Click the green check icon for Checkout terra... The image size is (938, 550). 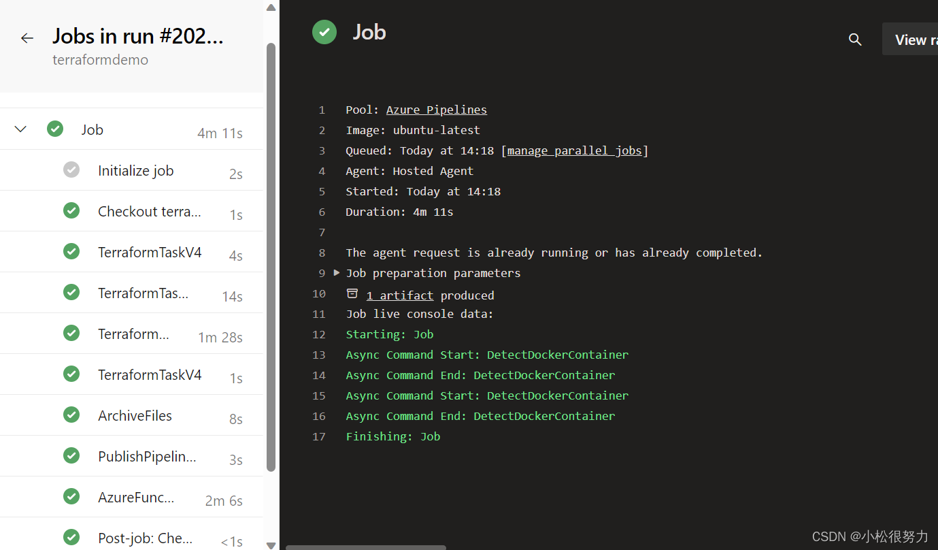(x=71, y=210)
